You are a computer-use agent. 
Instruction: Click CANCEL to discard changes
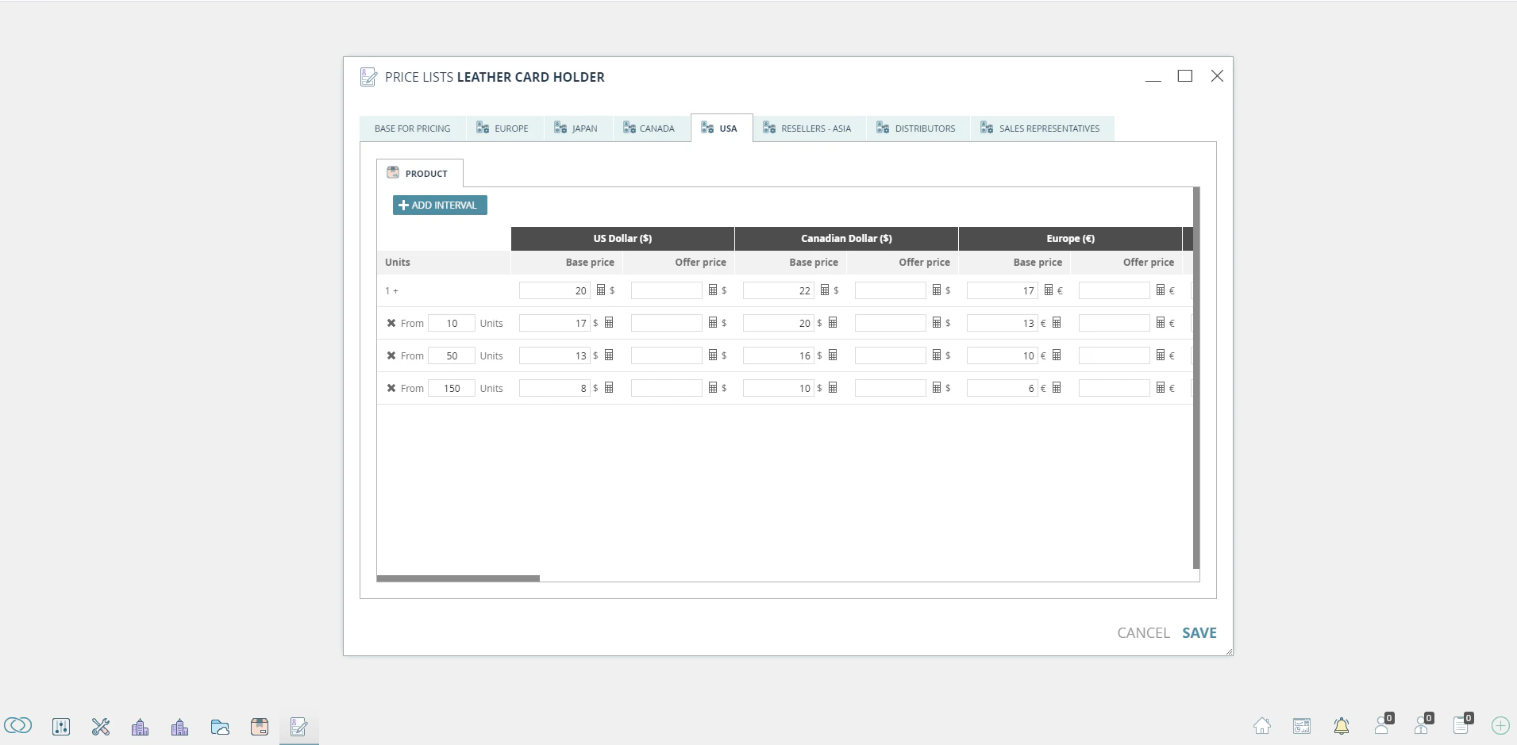click(x=1143, y=632)
